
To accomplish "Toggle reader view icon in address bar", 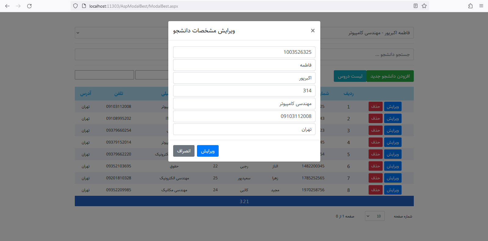I will coord(415,6).
